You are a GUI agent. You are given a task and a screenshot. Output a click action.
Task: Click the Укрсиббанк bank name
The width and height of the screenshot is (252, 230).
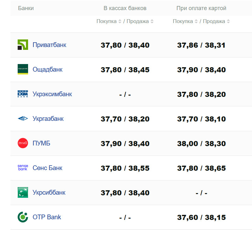point(49,192)
